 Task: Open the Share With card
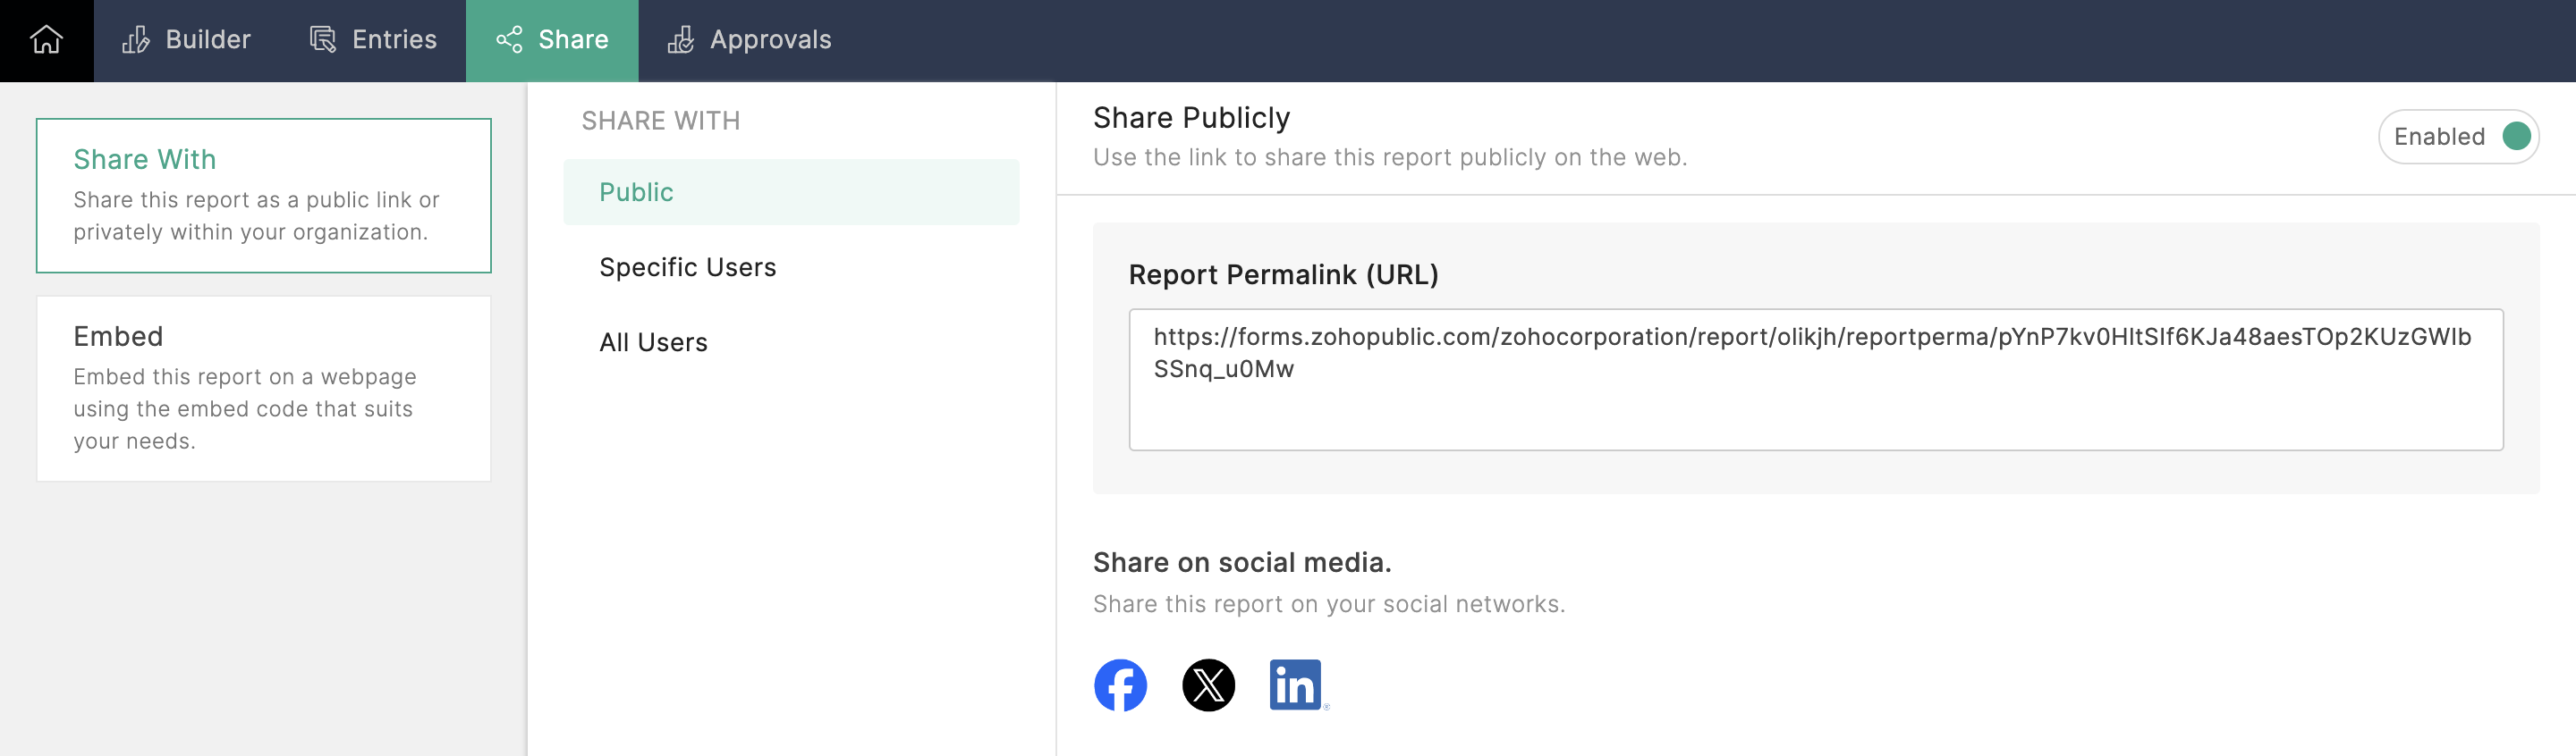pyautogui.click(x=263, y=195)
